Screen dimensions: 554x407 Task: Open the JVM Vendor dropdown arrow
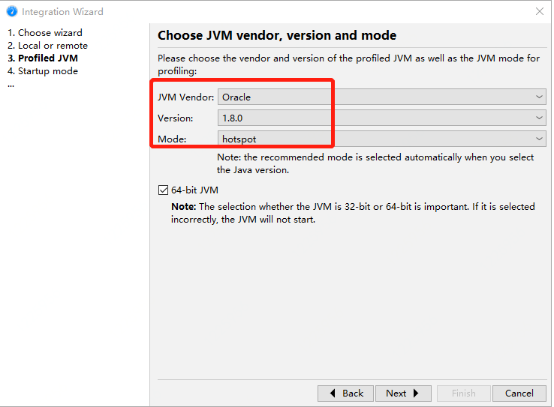click(x=540, y=97)
